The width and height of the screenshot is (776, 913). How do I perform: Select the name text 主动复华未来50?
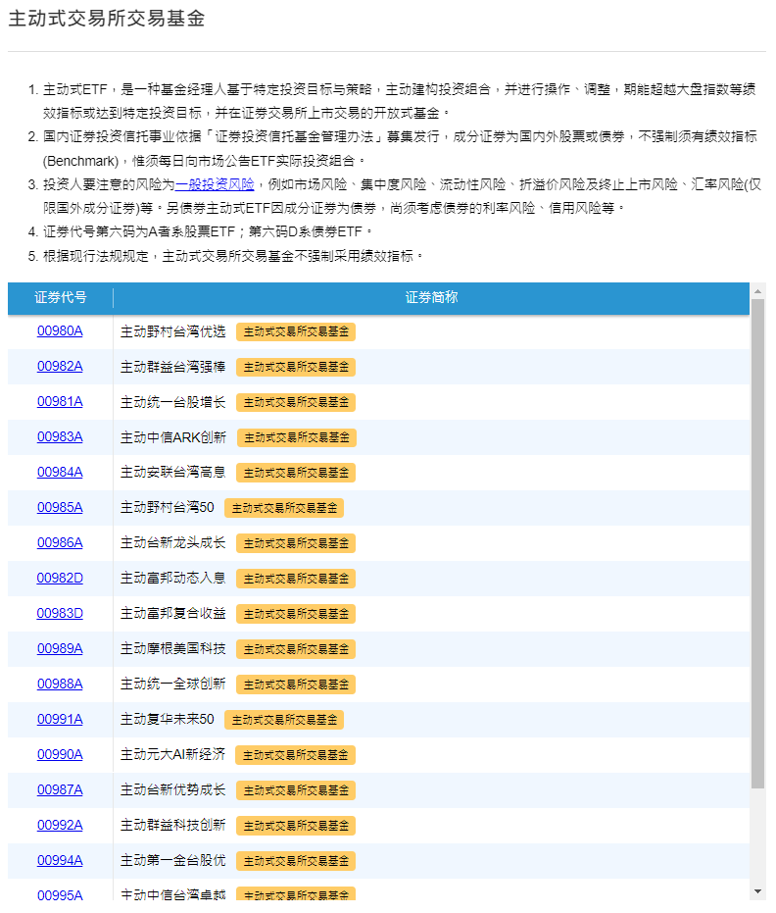click(167, 720)
